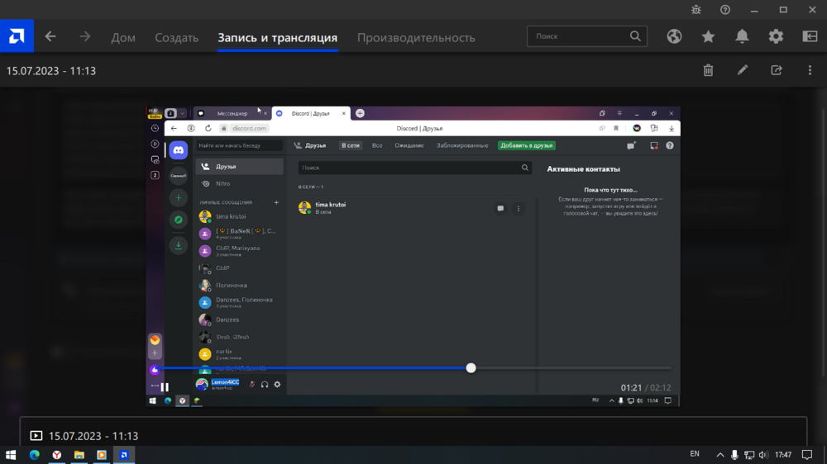827x464 pixels.
Task: Select the Запись и трансляция tab
Action: 277,37
